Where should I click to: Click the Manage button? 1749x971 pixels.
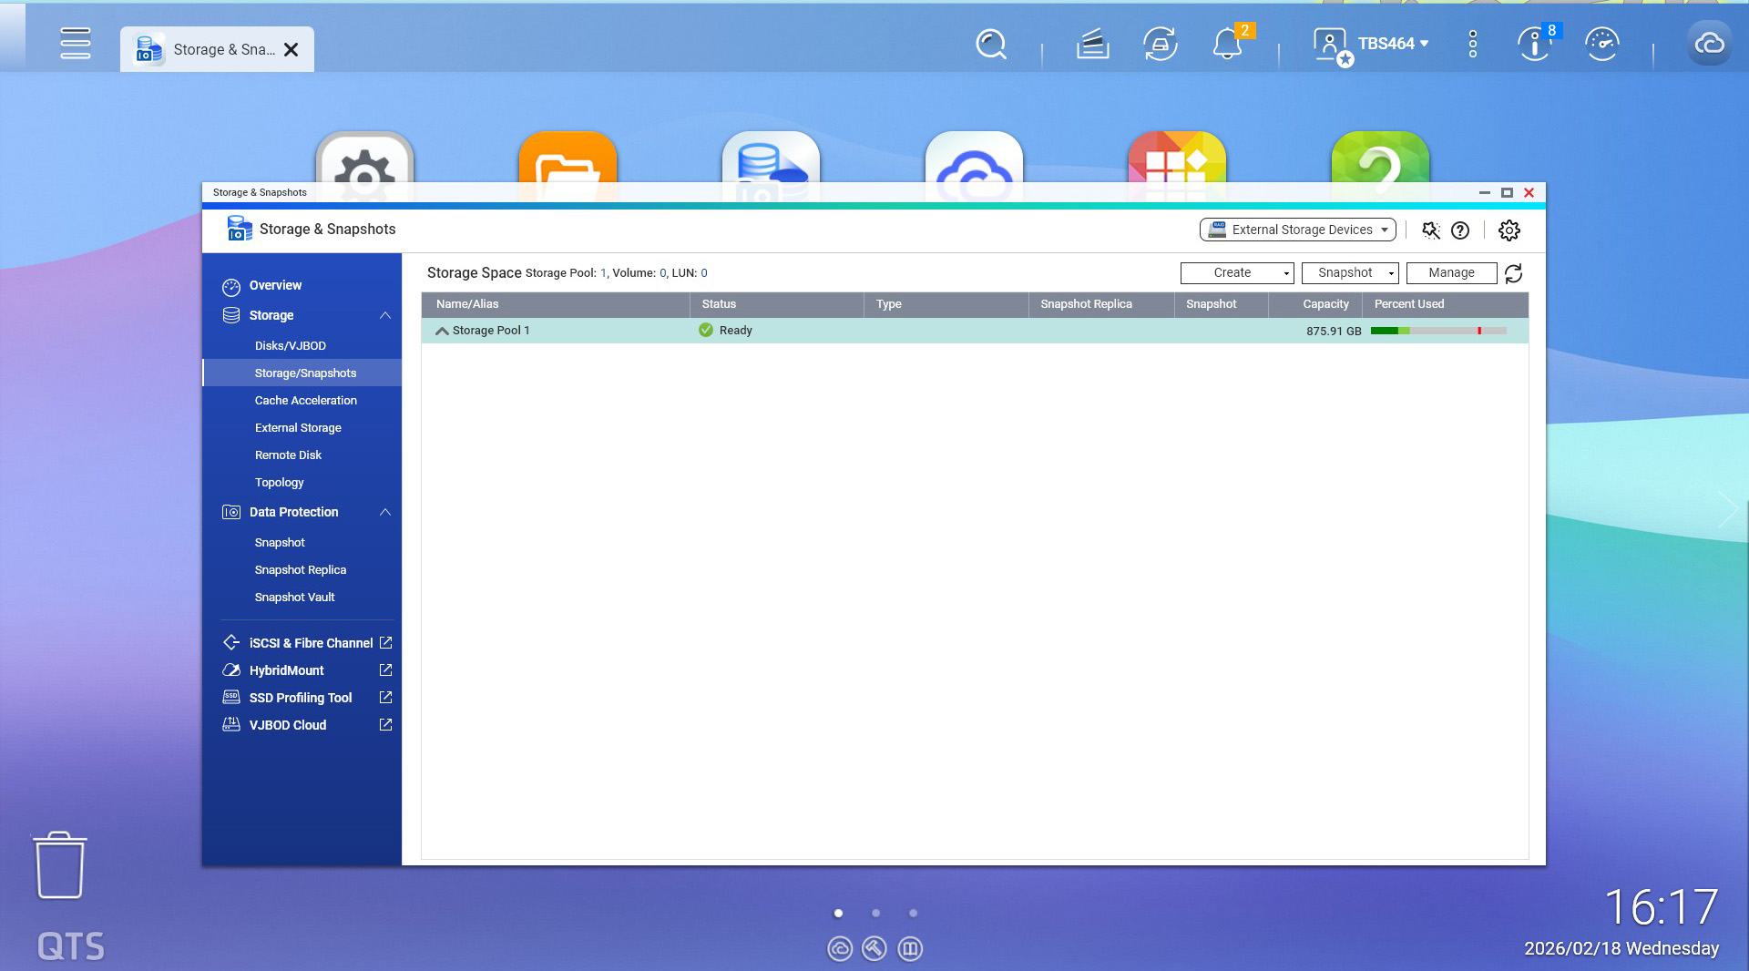(x=1451, y=273)
